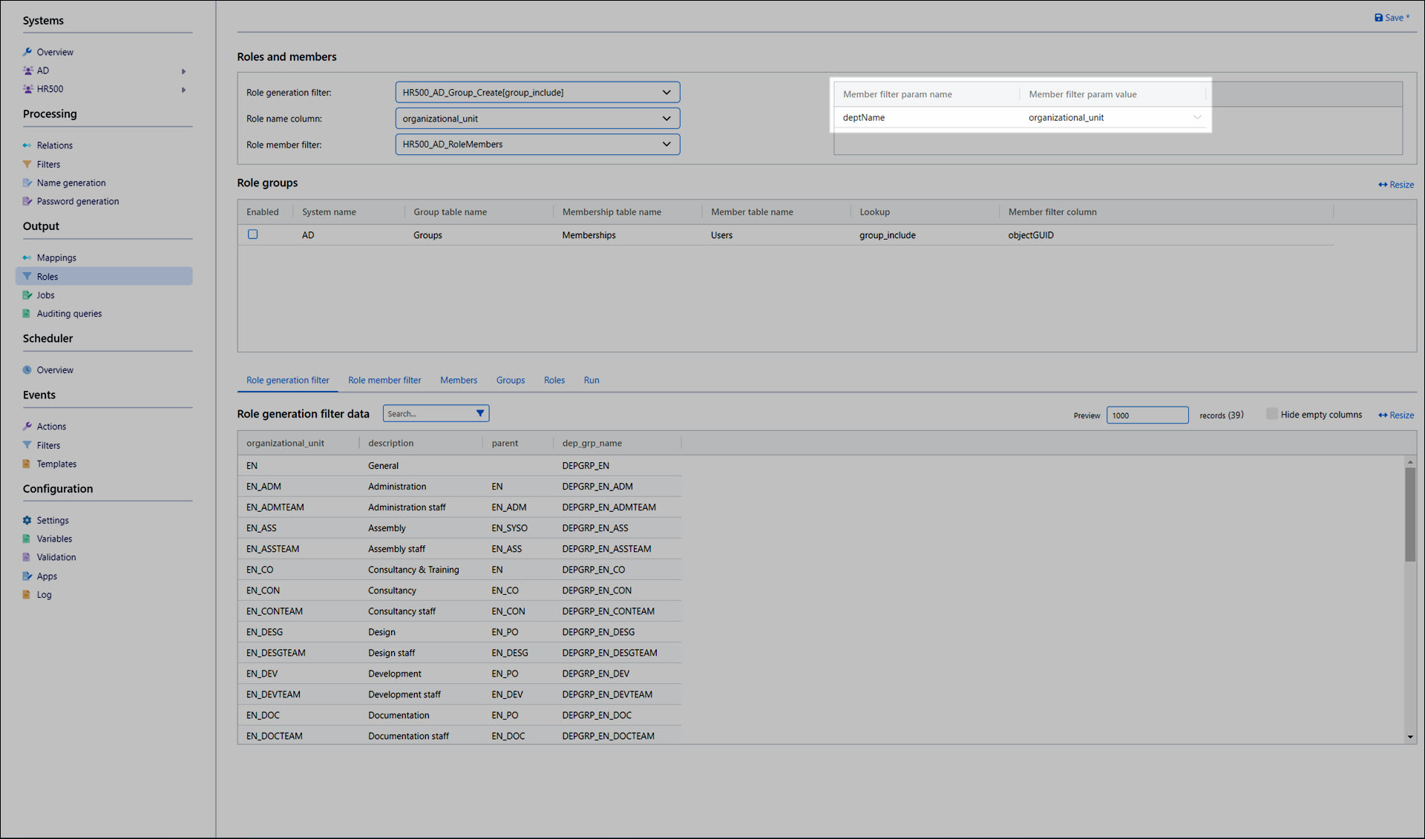Open the Jobs output section

coord(45,295)
